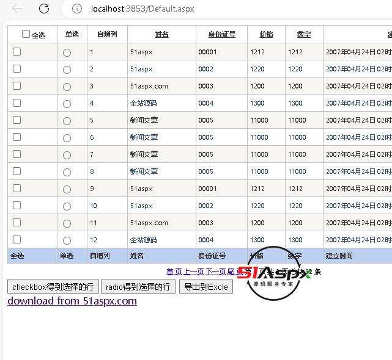Select the radio button in row 5

[67, 121]
